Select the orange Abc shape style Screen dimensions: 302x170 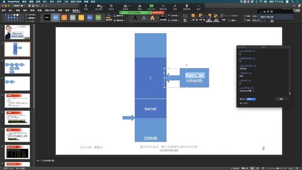[x=64, y=17]
